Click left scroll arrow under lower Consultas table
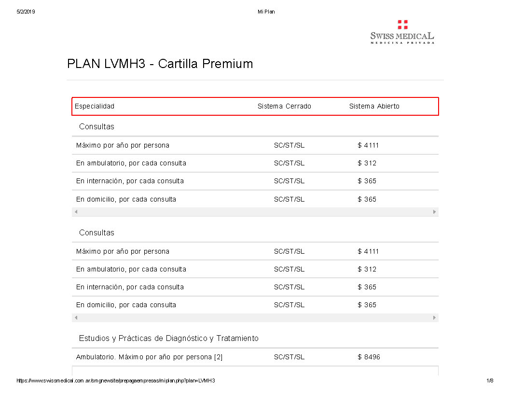This screenshot has width=510, height=394. (76, 318)
